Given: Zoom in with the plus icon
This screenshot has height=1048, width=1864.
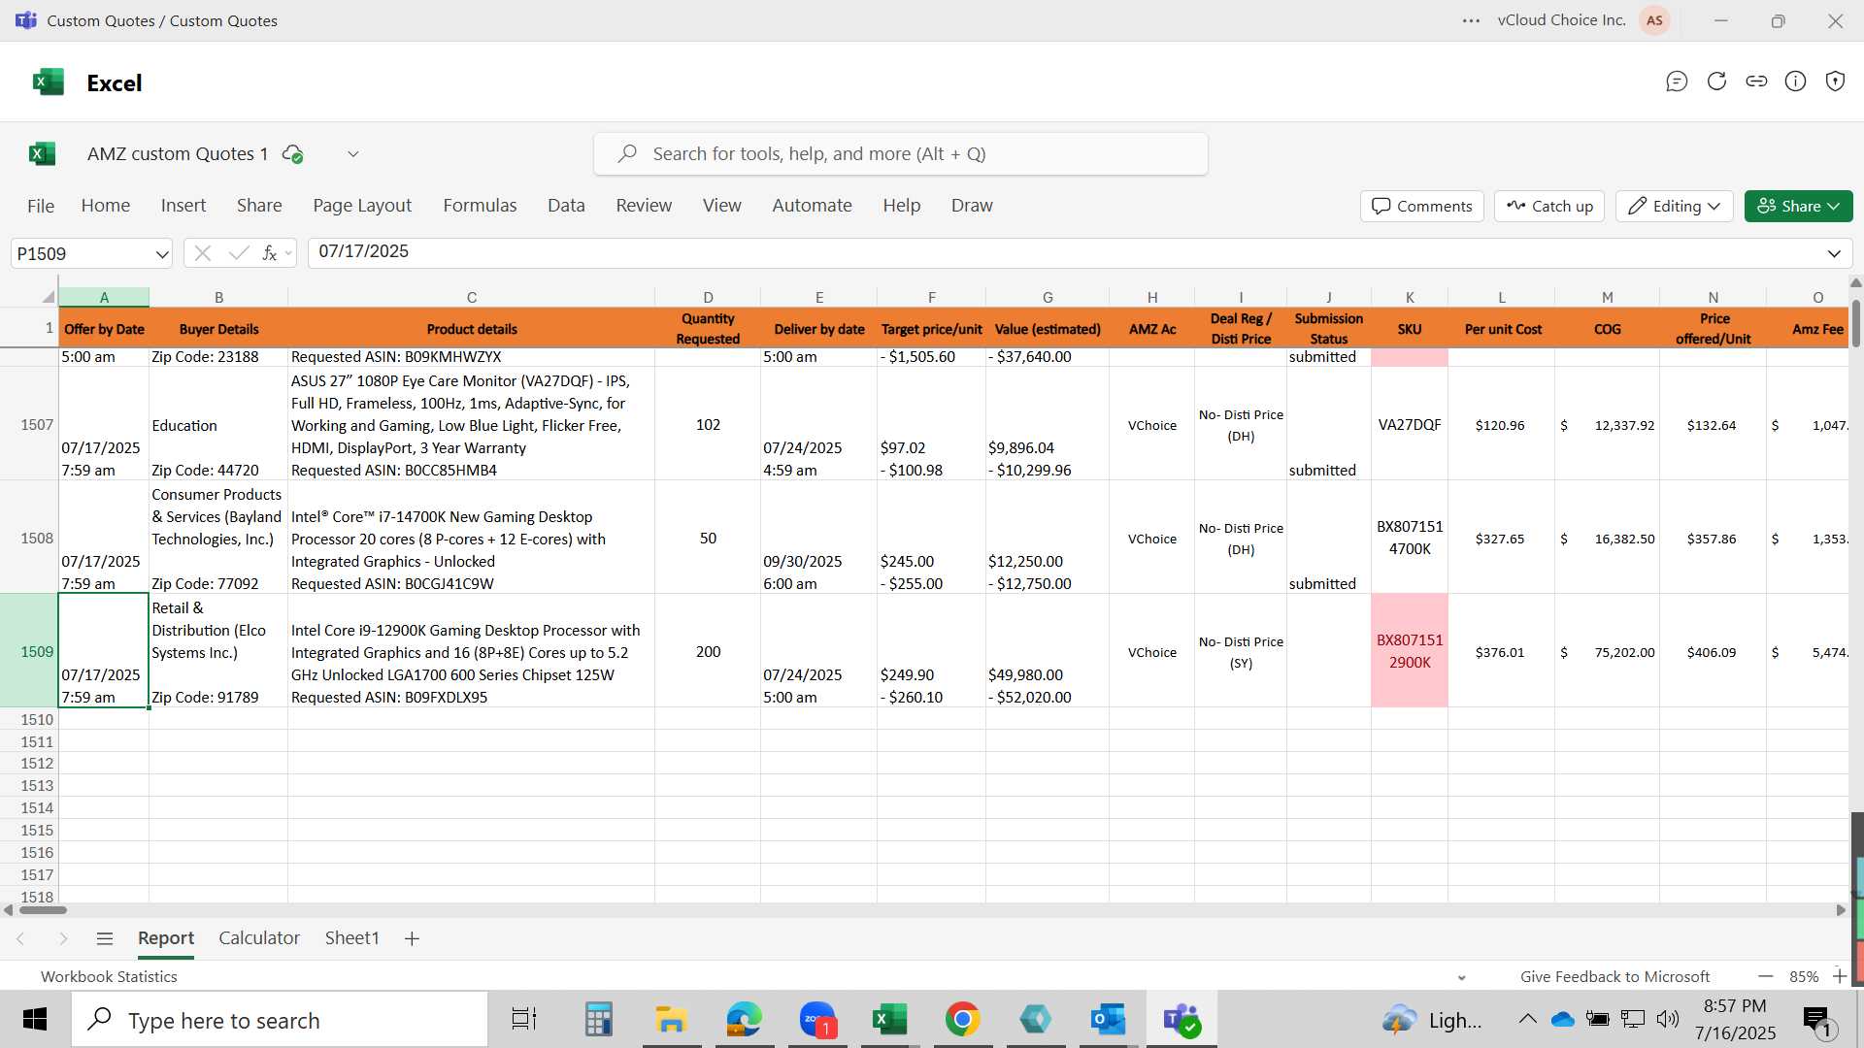Looking at the screenshot, I should pyautogui.click(x=1839, y=976).
